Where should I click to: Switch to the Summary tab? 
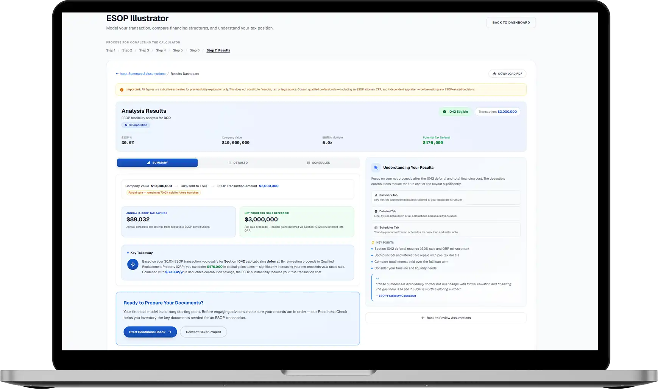click(x=157, y=163)
